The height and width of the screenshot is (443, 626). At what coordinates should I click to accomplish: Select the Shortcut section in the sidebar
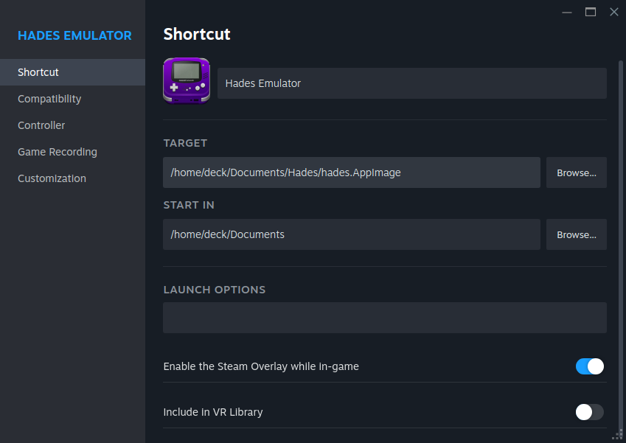pos(38,71)
